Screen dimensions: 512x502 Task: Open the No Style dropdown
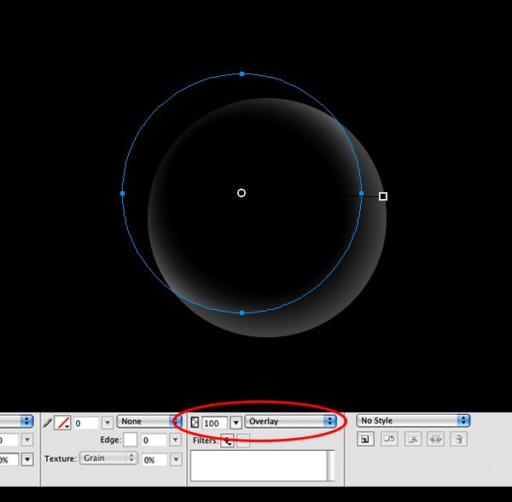pyautogui.click(x=413, y=421)
